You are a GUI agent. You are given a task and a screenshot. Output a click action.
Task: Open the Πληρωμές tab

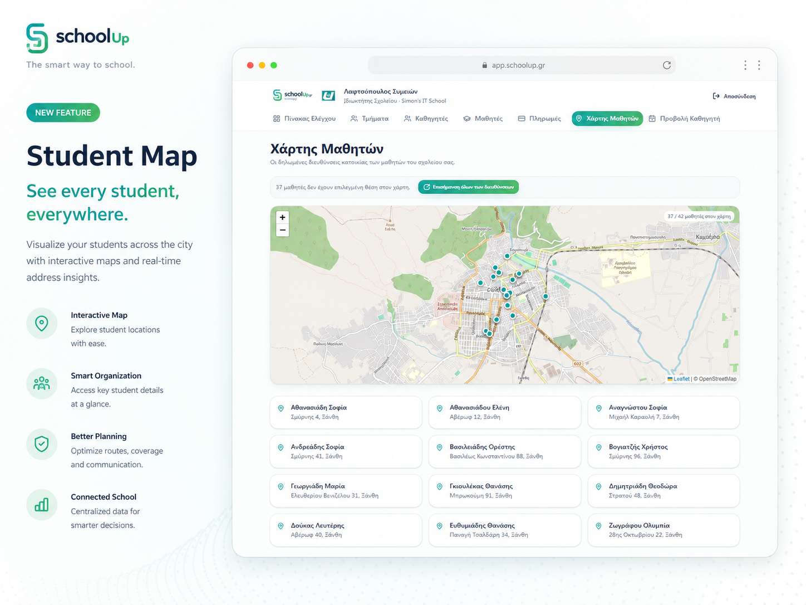539,119
